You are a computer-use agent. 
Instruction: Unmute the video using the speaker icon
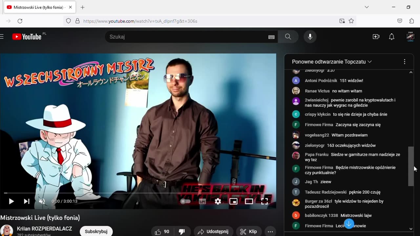coord(42,201)
